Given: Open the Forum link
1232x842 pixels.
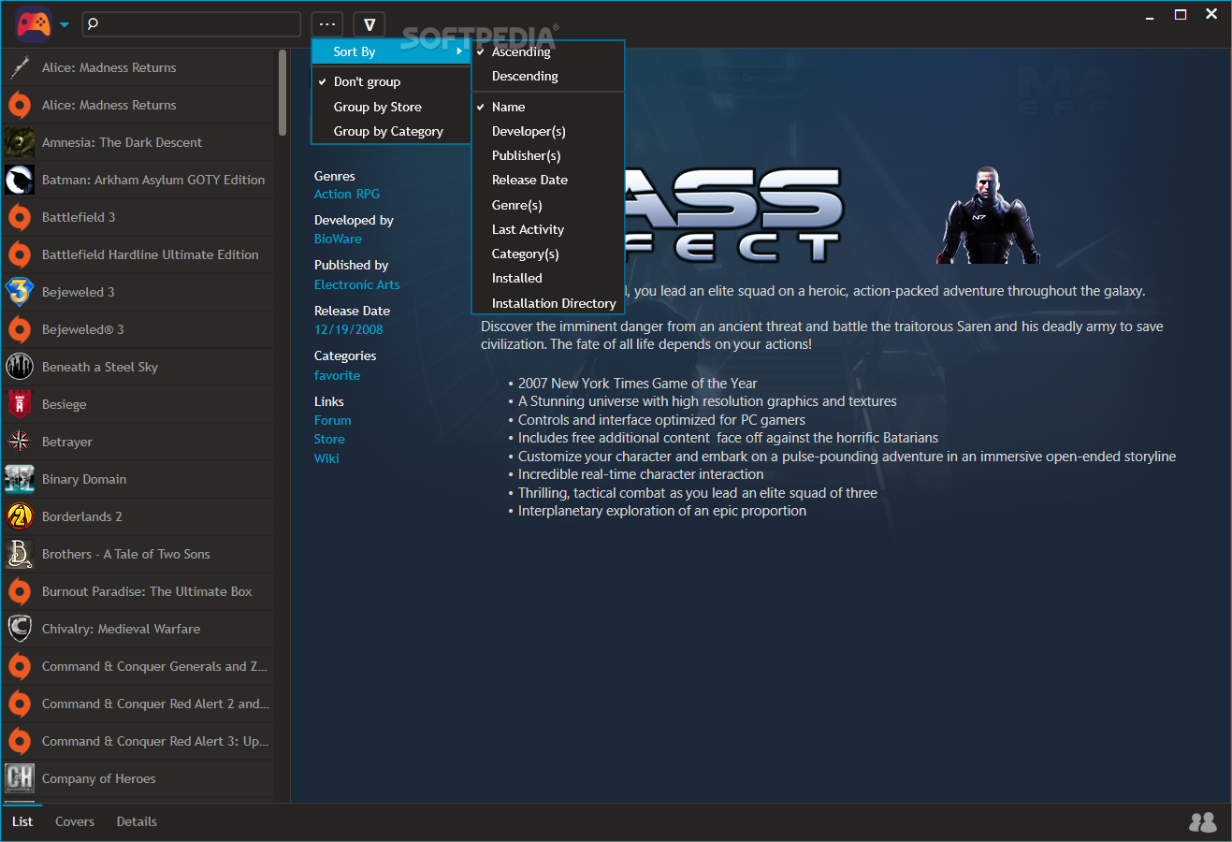Looking at the screenshot, I should point(333,420).
